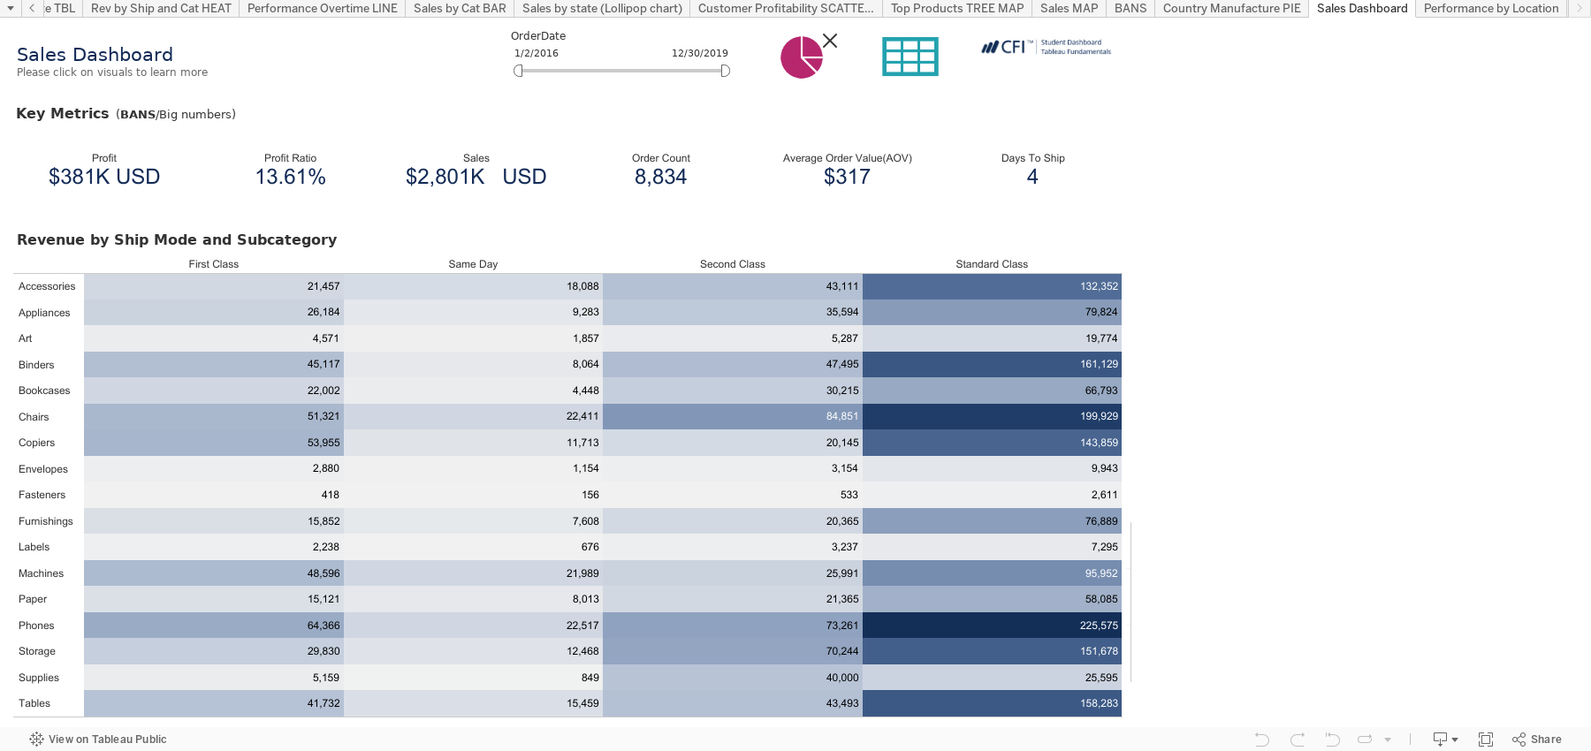
Task: Select the Sales Dashboard tab
Action: click(1362, 8)
